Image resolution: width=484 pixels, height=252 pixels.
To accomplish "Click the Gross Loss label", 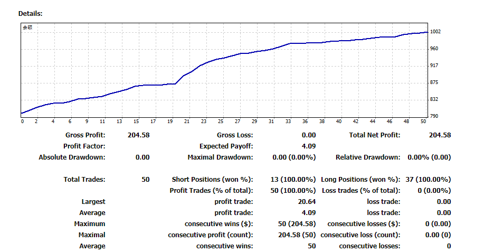I will click(x=234, y=135).
